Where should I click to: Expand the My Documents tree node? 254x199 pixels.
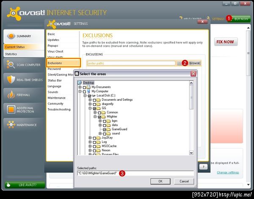click(80, 87)
